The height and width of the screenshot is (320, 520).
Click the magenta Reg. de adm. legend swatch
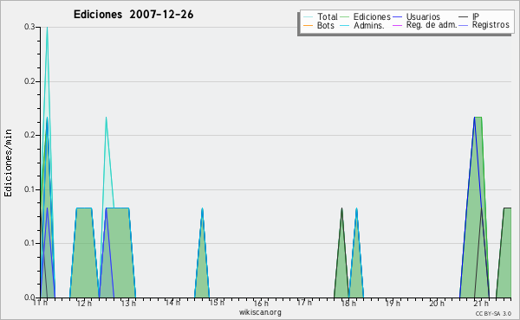pos(397,25)
